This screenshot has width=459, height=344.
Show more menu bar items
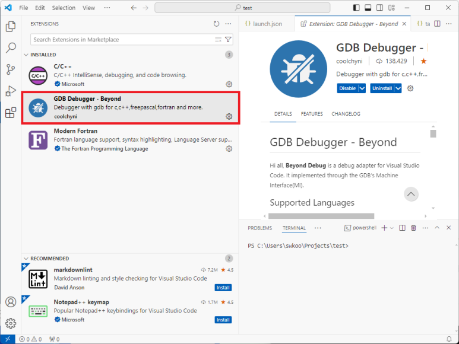coord(107,8)
